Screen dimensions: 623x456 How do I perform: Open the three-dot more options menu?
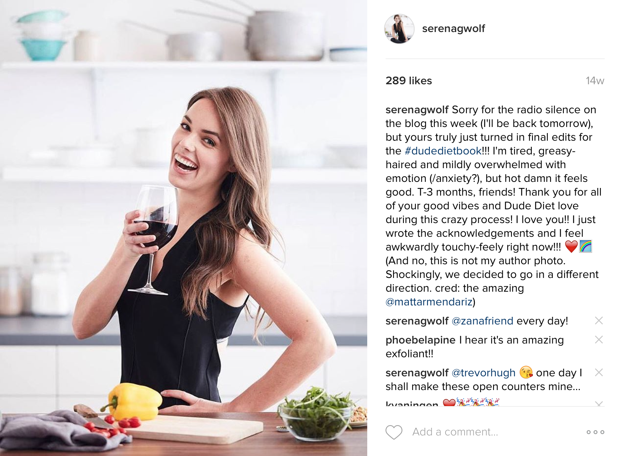click(x=596, y=432)
